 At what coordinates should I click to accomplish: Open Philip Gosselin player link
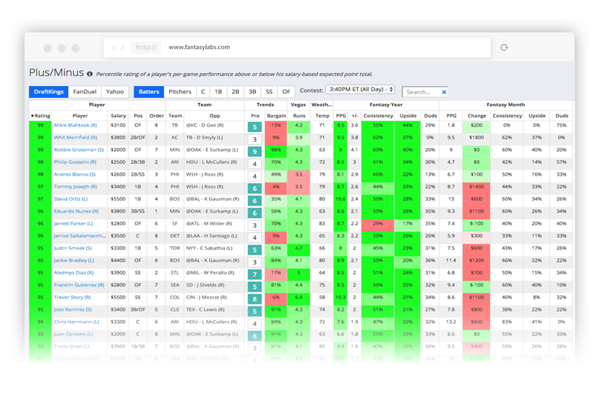coord(75,162)
